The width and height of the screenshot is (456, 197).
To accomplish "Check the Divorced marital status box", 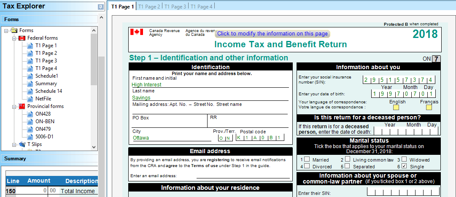I will coord(307,166).
